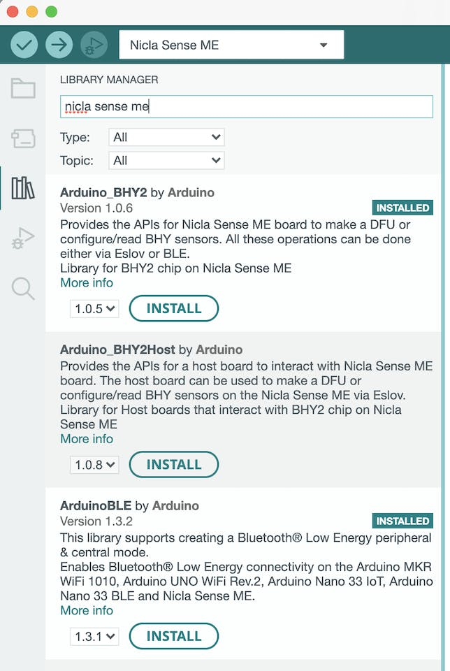Open the Boards Manager sidebar icon
Screen dimensions: 450x671
point(23,138)
